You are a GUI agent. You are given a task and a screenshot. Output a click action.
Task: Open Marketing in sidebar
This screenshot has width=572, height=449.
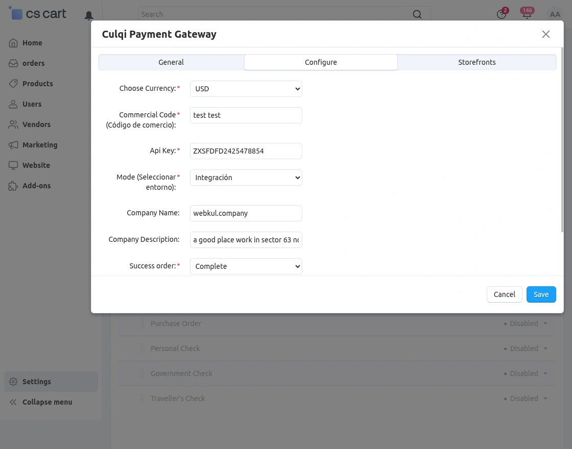pyautogui.click(x=40, y=145)
